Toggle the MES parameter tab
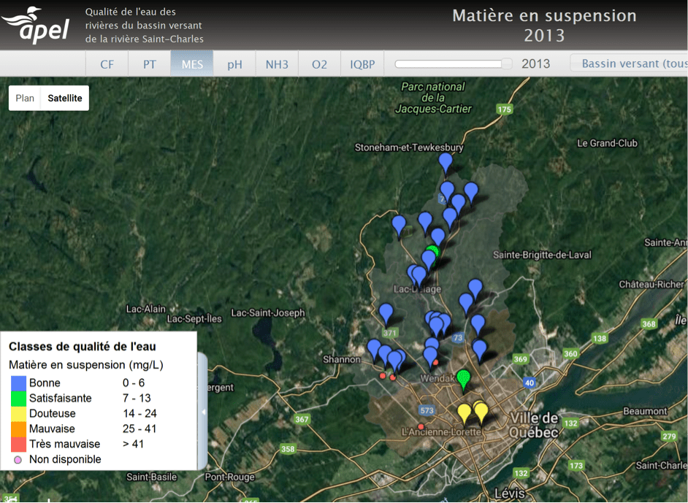Image resolution: width=688 pixels, height=503 pixels. pyautogui.click(x=192, y=64)
